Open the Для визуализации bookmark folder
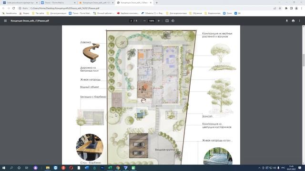The width and height of the screenshot is (305, 171). [56, 13]
